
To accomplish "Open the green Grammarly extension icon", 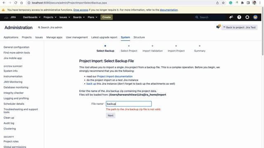I will (231, 3).
